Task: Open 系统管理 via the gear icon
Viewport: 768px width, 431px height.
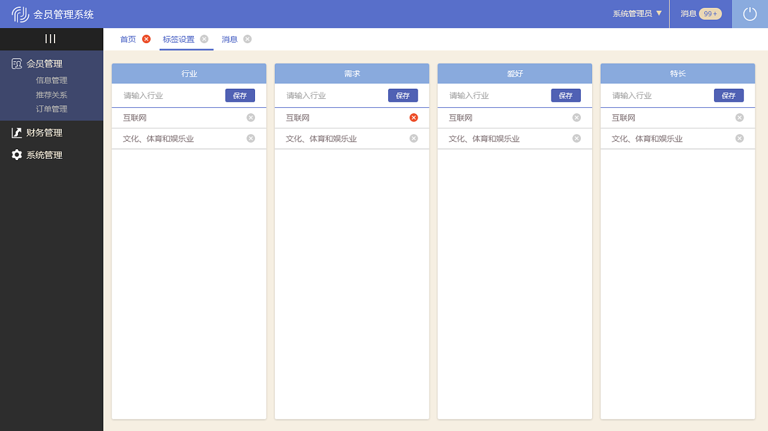Action: coord(16,155)
